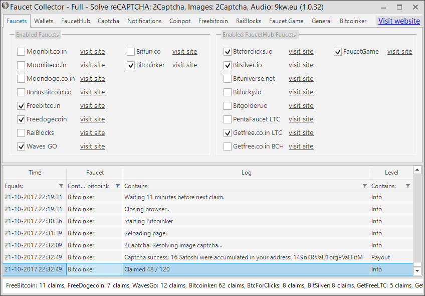Enable PentaFaucet LTC checkbox
Screen dimensions: 425x296
coord(227,119)
